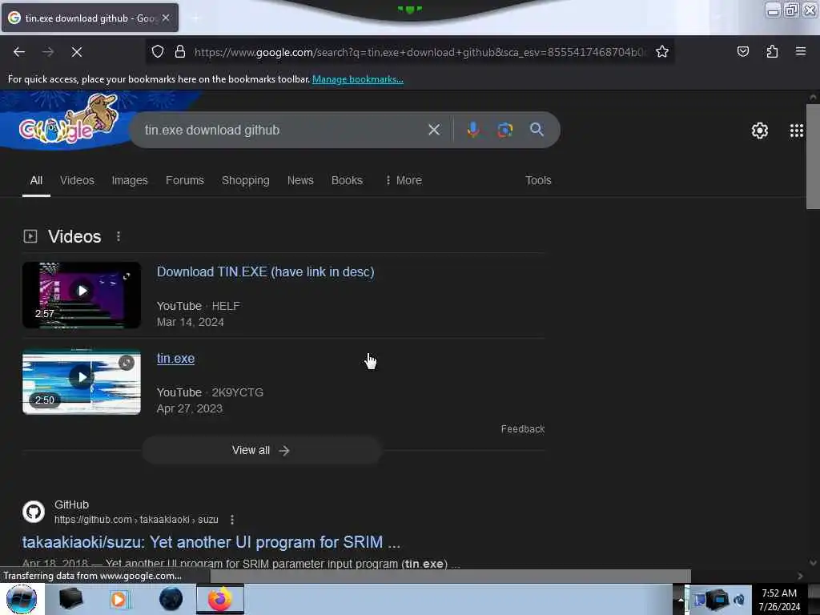
Task: Clear the search box with the X icon
Action: point(434,130)
